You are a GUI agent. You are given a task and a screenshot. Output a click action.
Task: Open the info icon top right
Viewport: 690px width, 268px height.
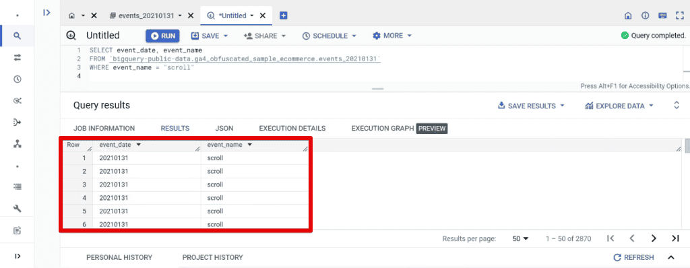[x=646, y=16]
